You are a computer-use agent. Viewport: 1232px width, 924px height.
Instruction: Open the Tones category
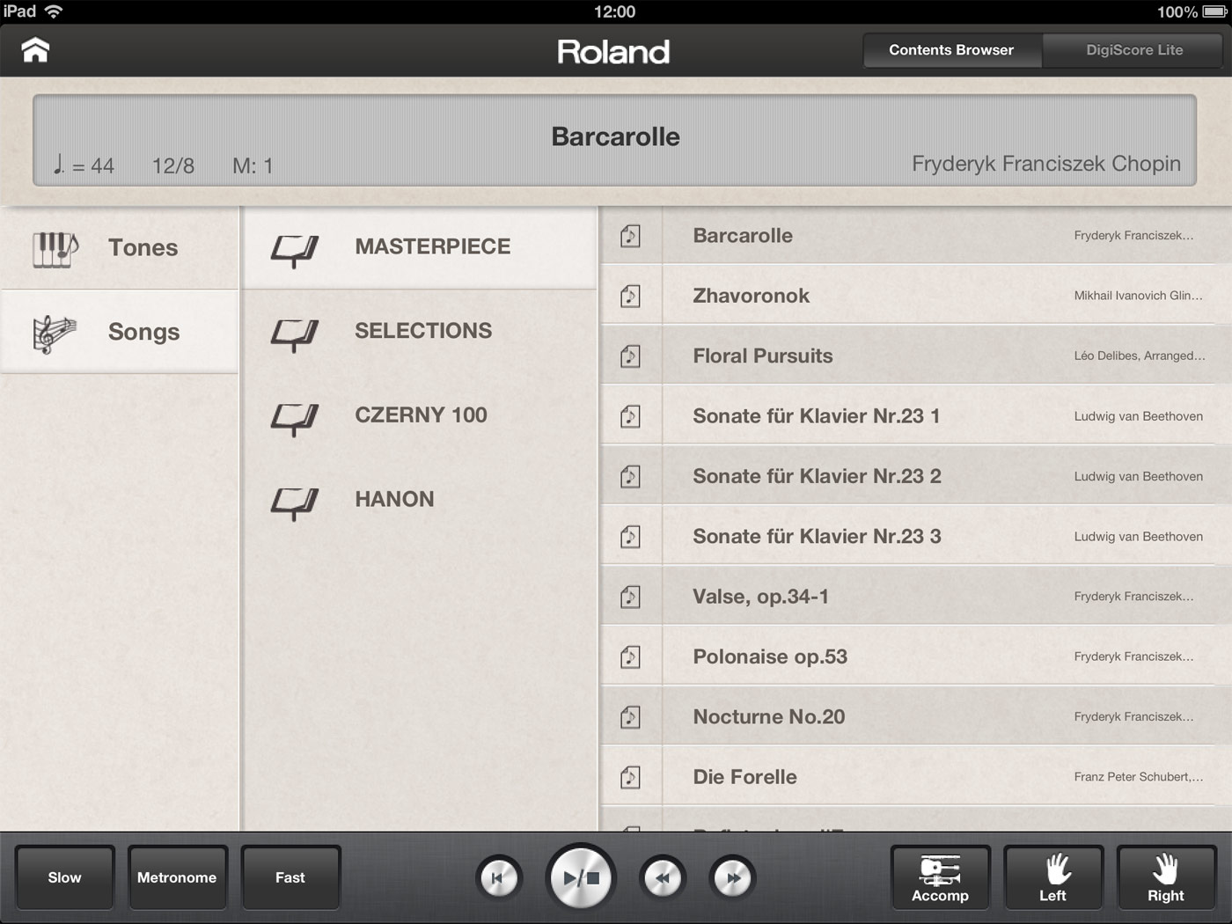click(x=120, y=248)
